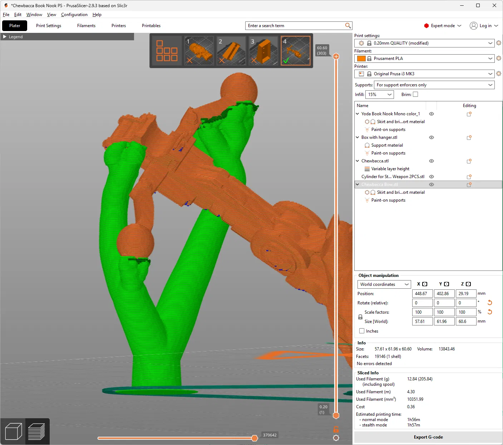Open the Printer preset dropdown
The image size is (503, 445).
[424, 74]
